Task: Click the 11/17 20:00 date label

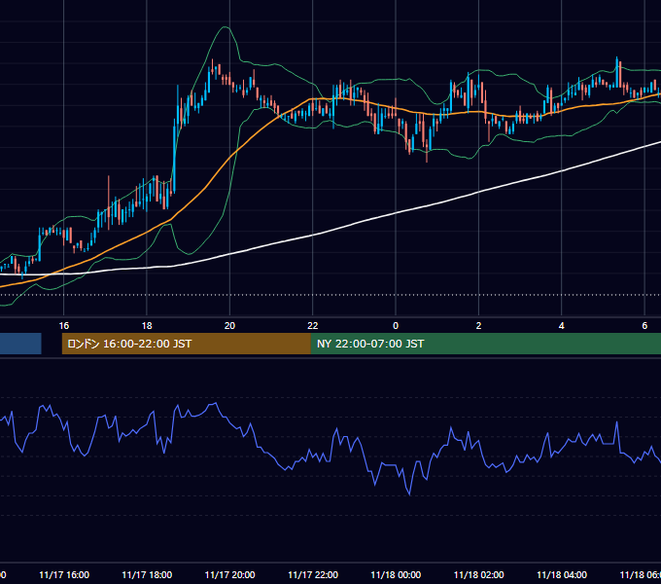Action: 229,575
